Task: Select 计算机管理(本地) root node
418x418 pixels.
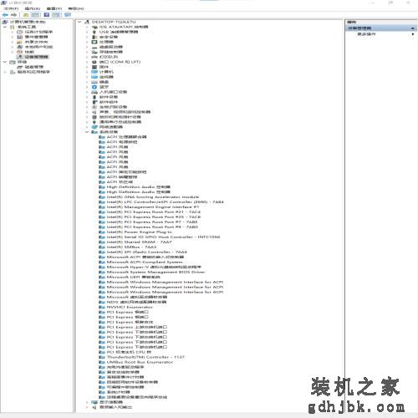Action: pos(28,22)
